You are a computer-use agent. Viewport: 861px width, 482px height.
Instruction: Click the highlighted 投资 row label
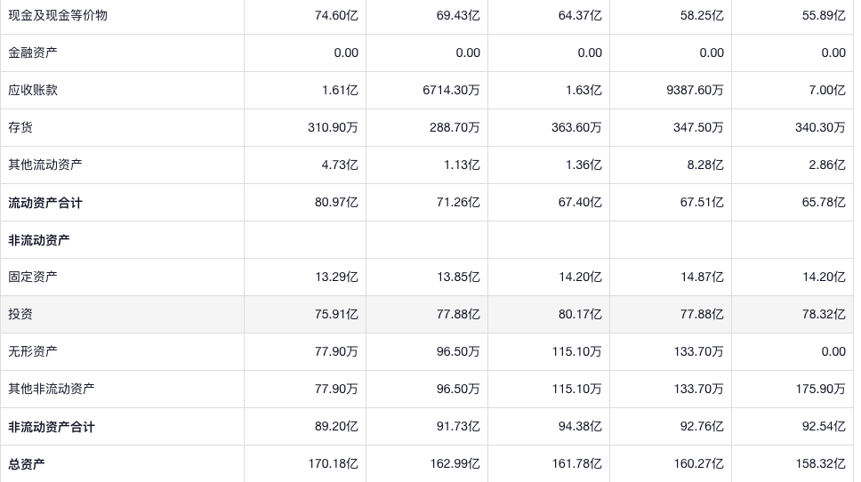[x=20, y=314]
